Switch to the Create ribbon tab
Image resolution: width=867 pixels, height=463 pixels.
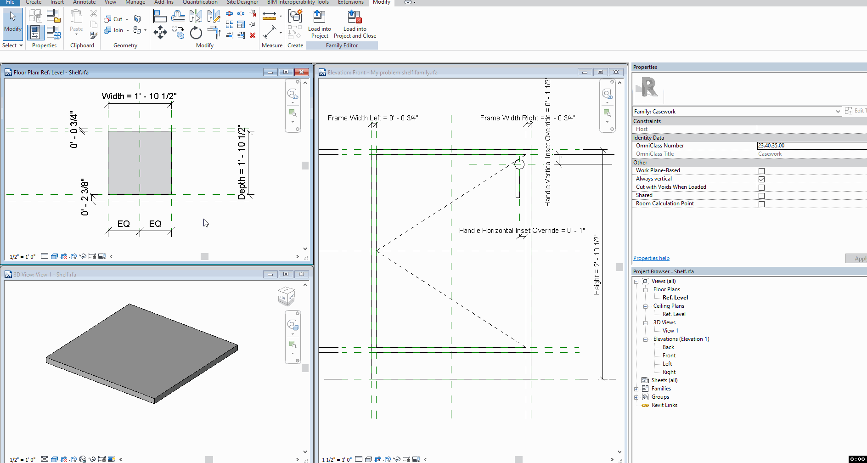pos(34,2)
